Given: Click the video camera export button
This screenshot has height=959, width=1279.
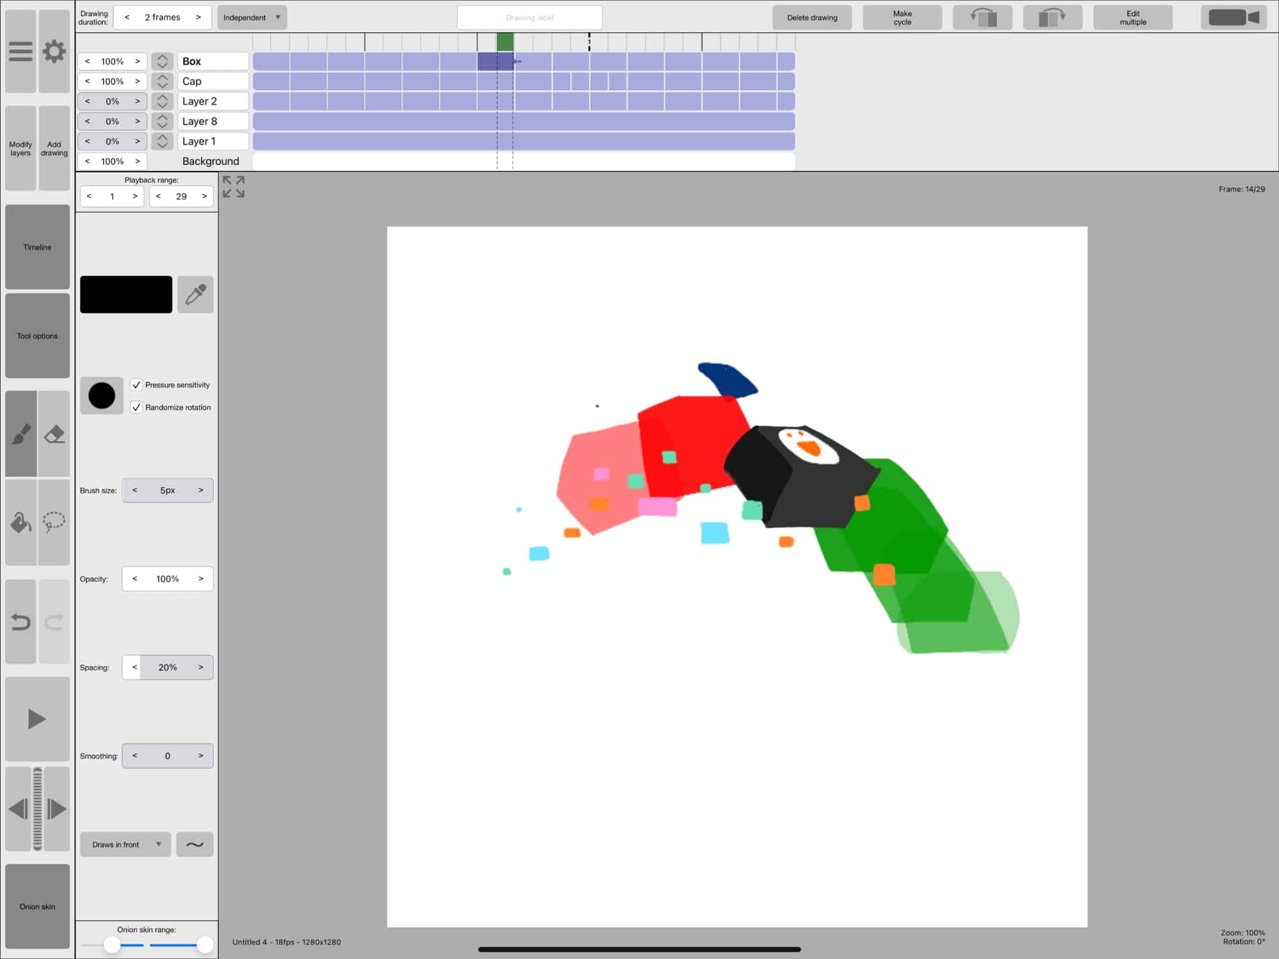Looking at the screenshot, I should point(1234,17).
